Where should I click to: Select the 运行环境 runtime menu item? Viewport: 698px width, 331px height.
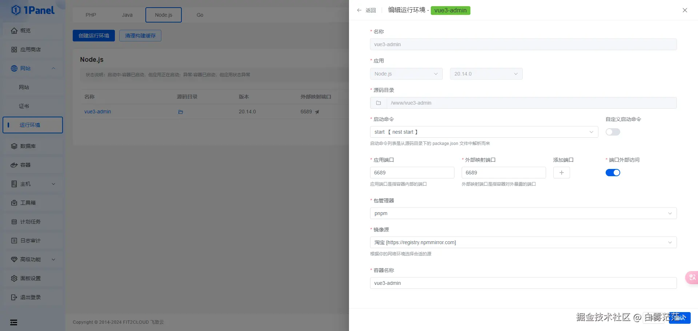pos(33,125)
